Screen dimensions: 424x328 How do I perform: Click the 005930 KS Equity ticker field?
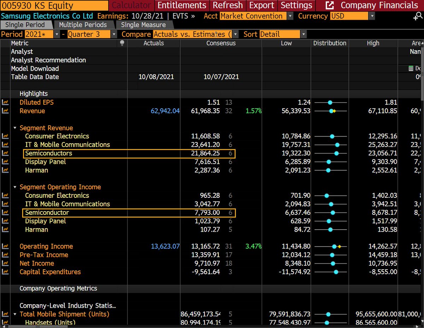(54, 5)
